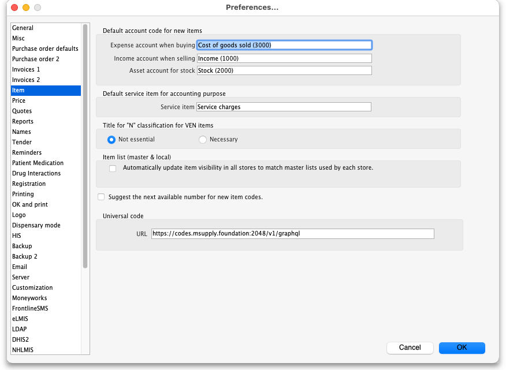Enable automatic item visibility update checkbox
506x370 pixels.
click(x=113, y=168)
